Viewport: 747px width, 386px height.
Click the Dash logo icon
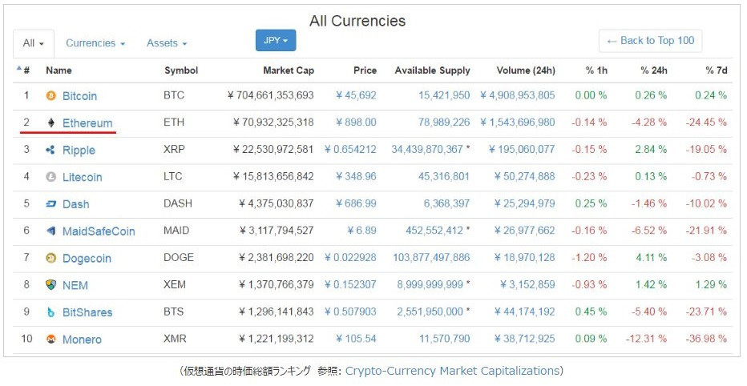tap(51, 204)
